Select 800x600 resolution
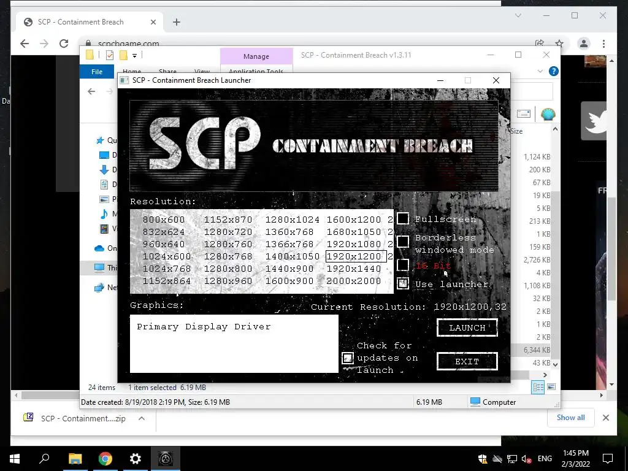The image size is (628, 471). [x=164, y=220]
